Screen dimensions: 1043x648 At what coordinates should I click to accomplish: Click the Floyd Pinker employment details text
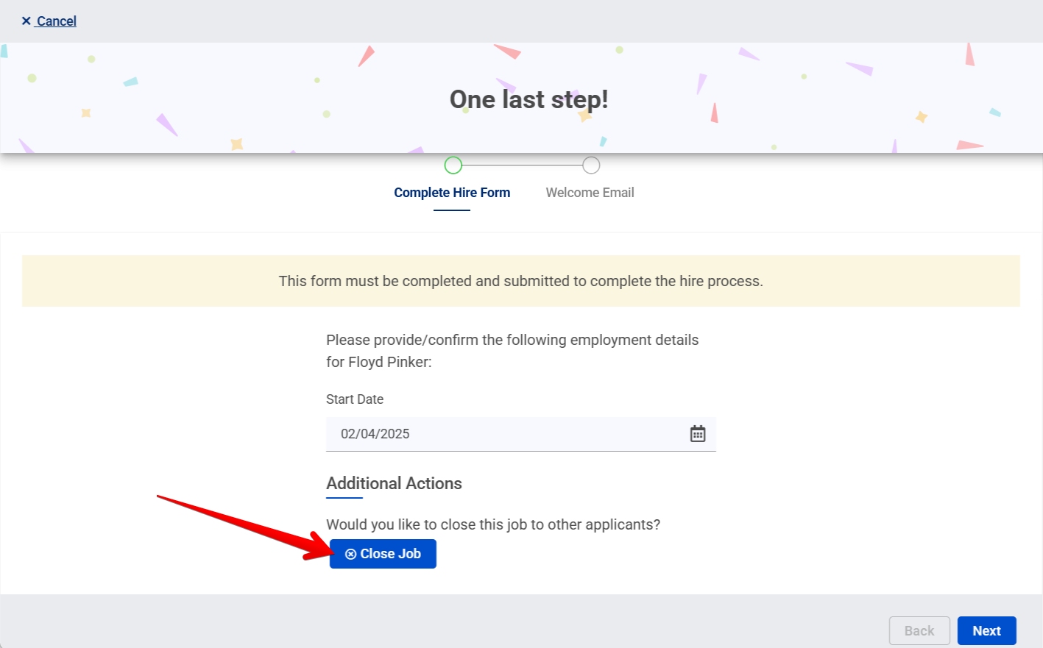[x=512, y=351]
